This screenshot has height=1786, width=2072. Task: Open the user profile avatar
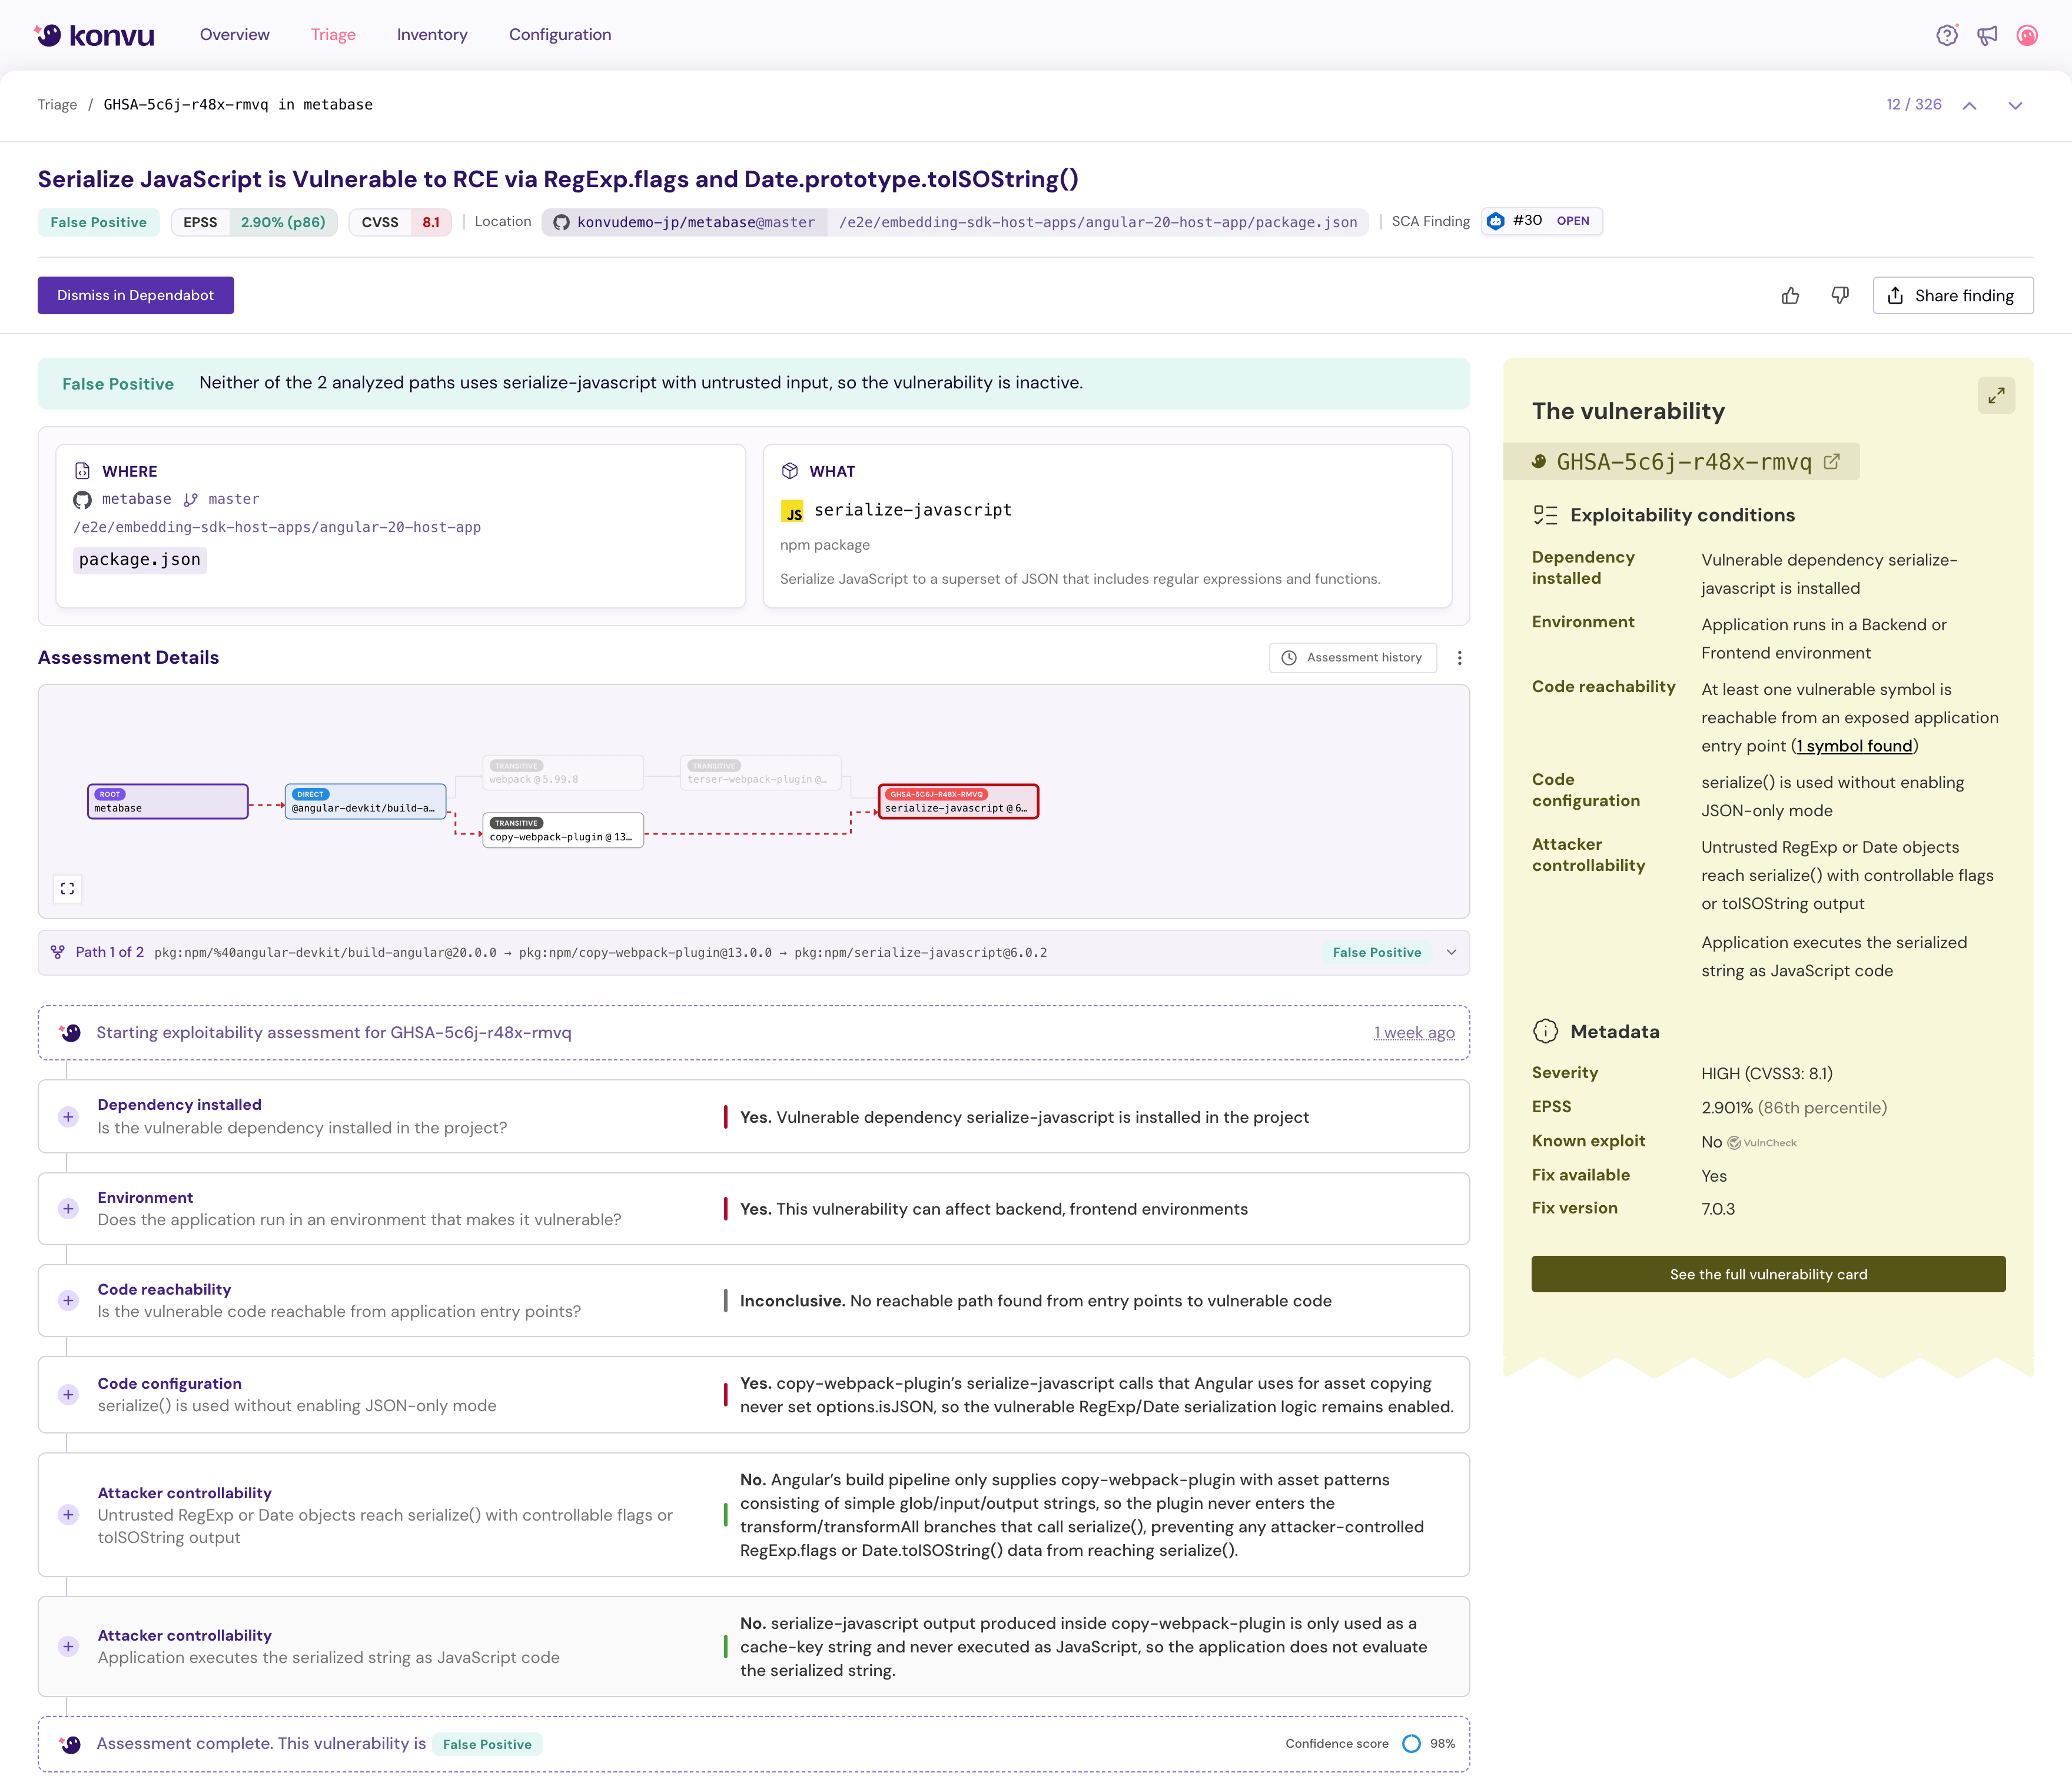coord(2027,35)
